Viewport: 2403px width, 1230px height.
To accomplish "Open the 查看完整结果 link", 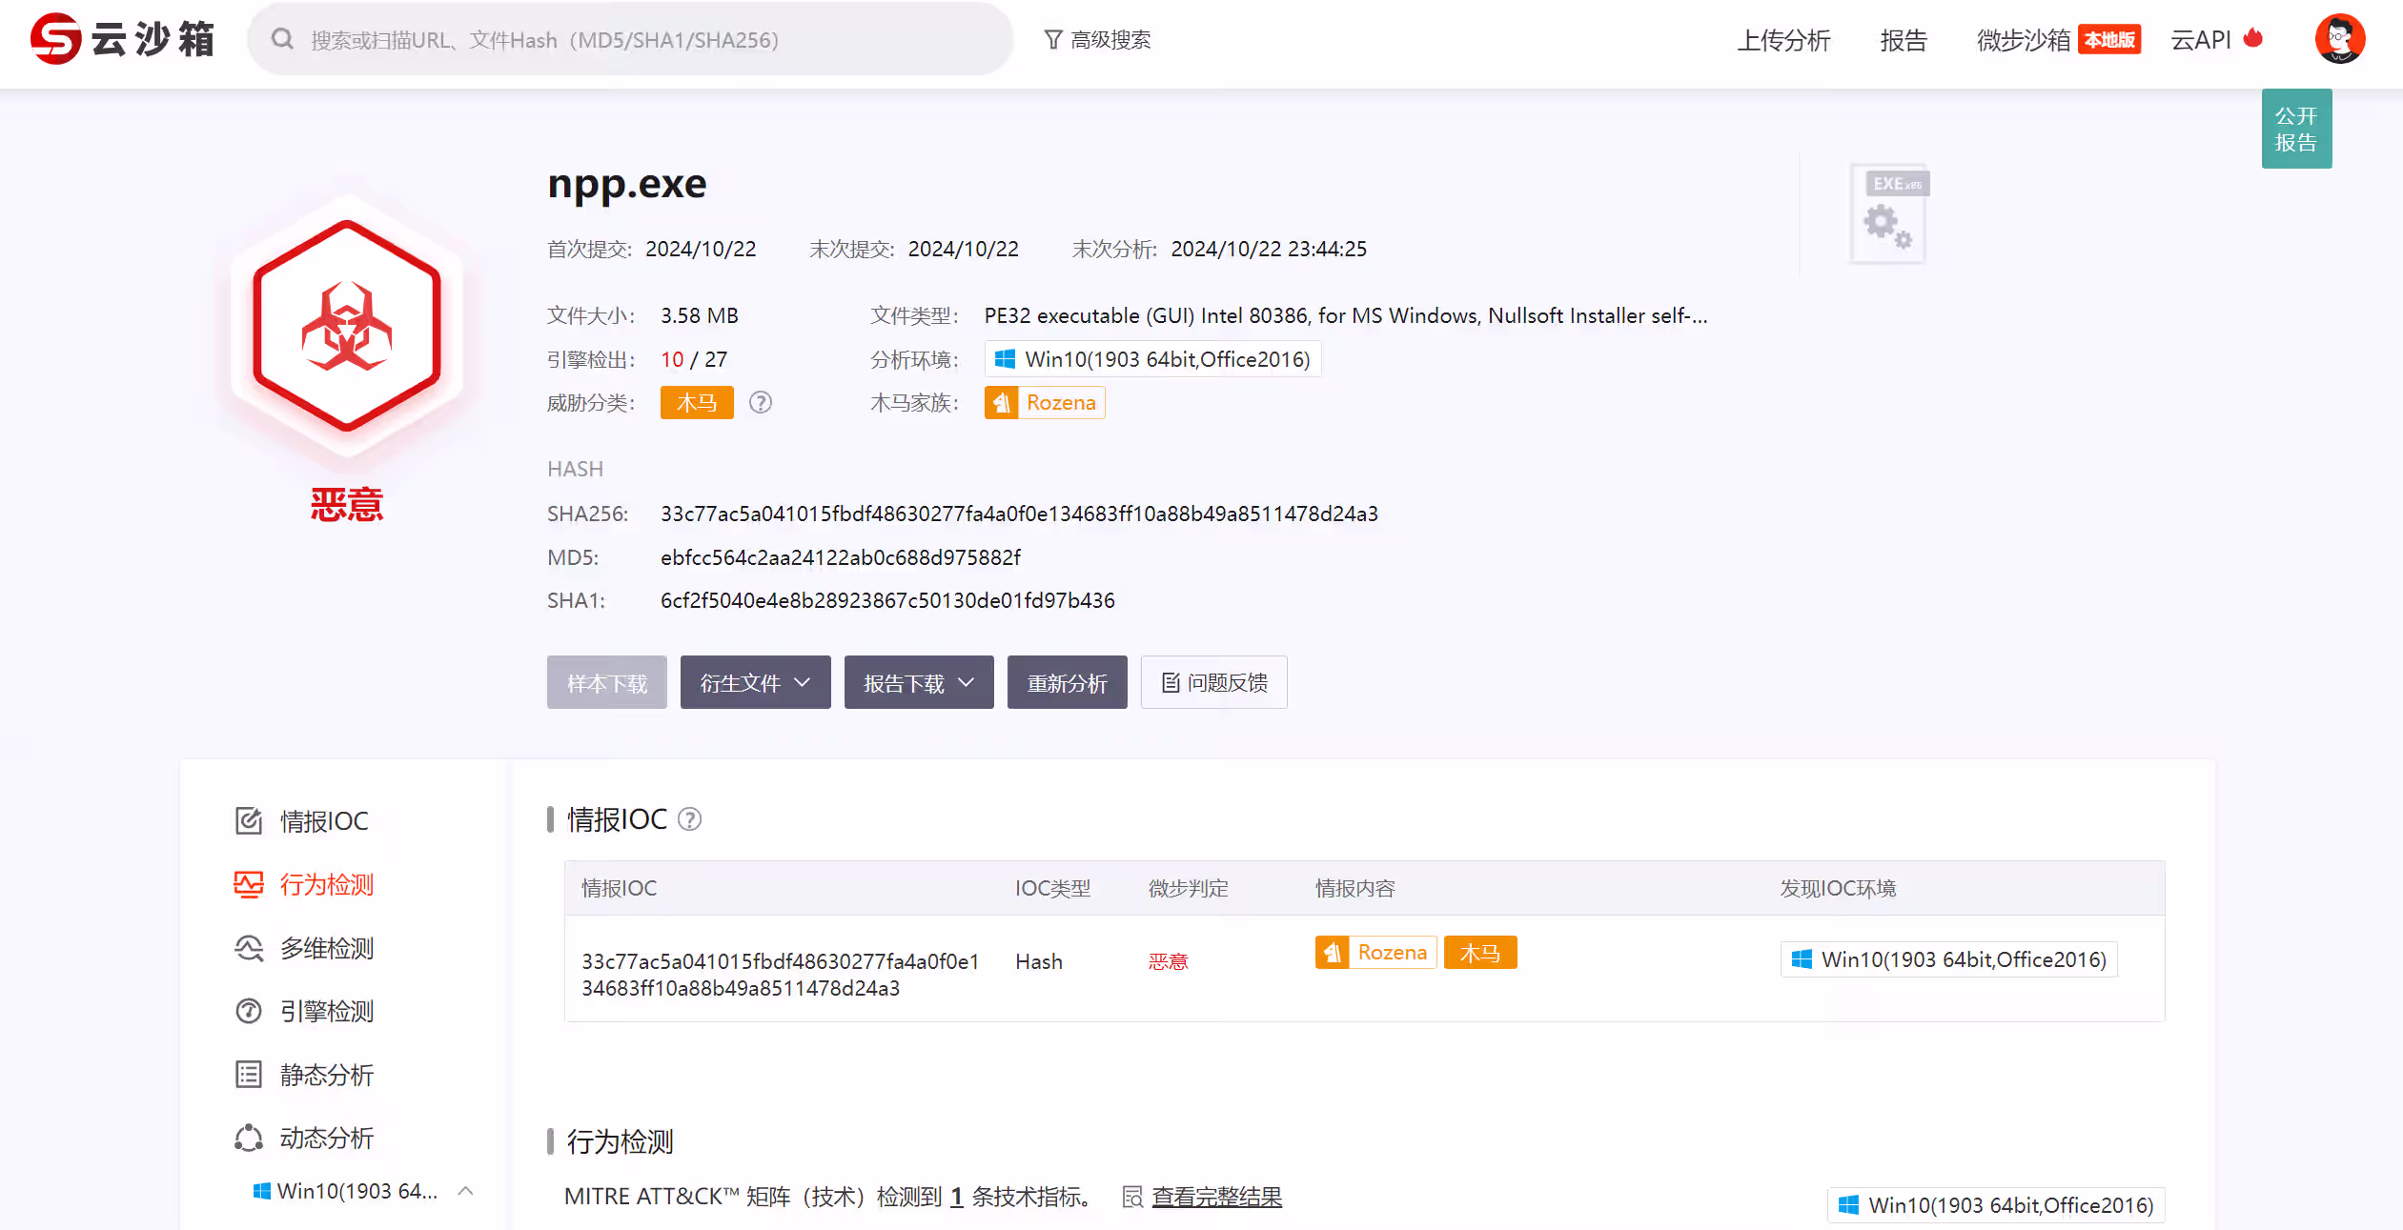I will coord(1216,1197).
